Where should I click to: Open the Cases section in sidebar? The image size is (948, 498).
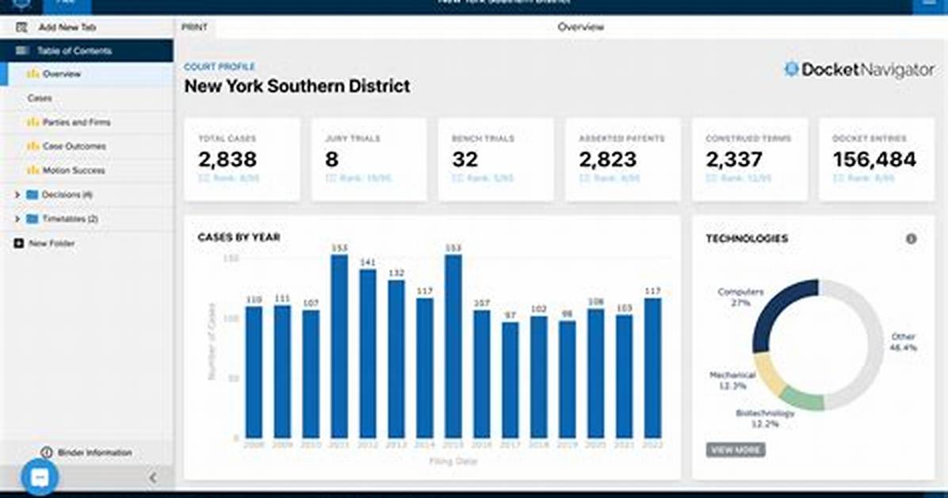click(x=40, y=98)
